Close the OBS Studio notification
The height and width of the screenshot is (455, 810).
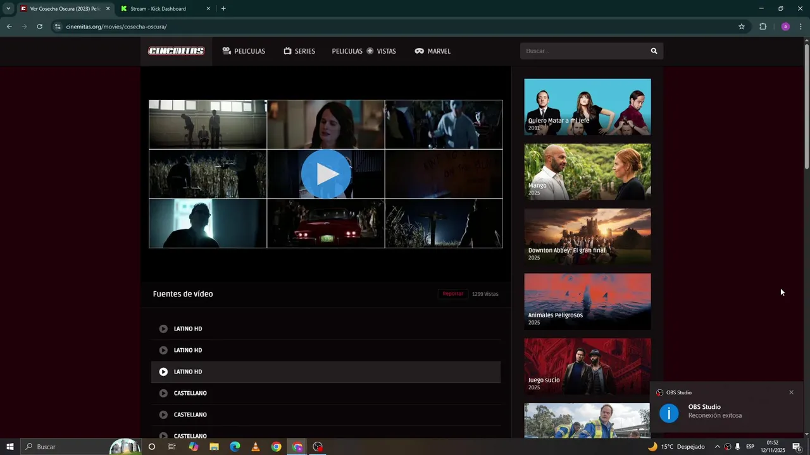[x=791, y=392]
